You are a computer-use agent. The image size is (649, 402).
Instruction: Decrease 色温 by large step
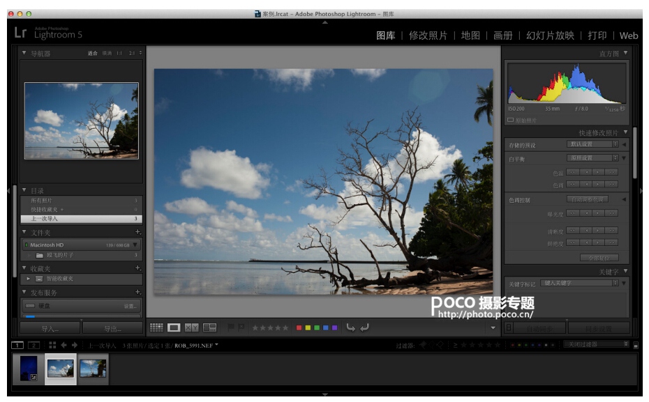tap(572, 172)
